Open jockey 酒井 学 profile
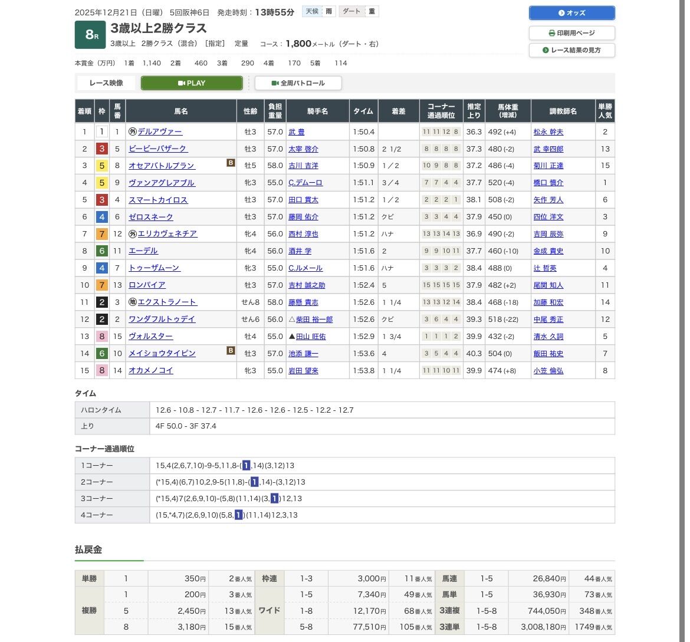 point(300,251)
